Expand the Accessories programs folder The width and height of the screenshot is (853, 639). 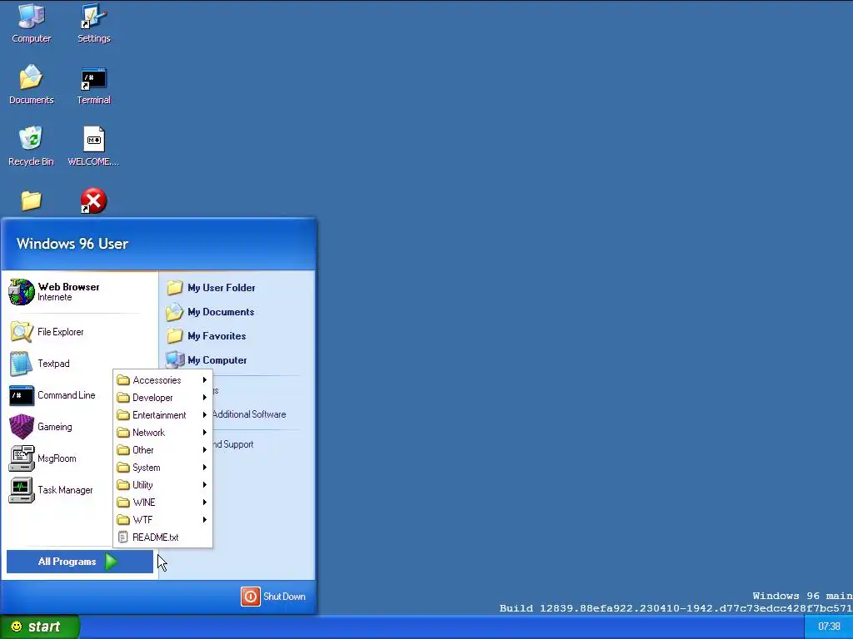[x=162, y=380]
